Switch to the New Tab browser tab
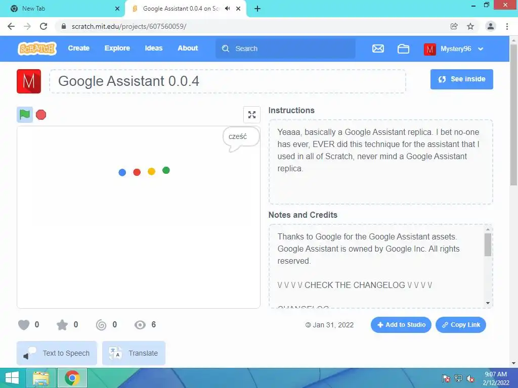The height and width of the screenshot is (388, 518). point(62,9)
